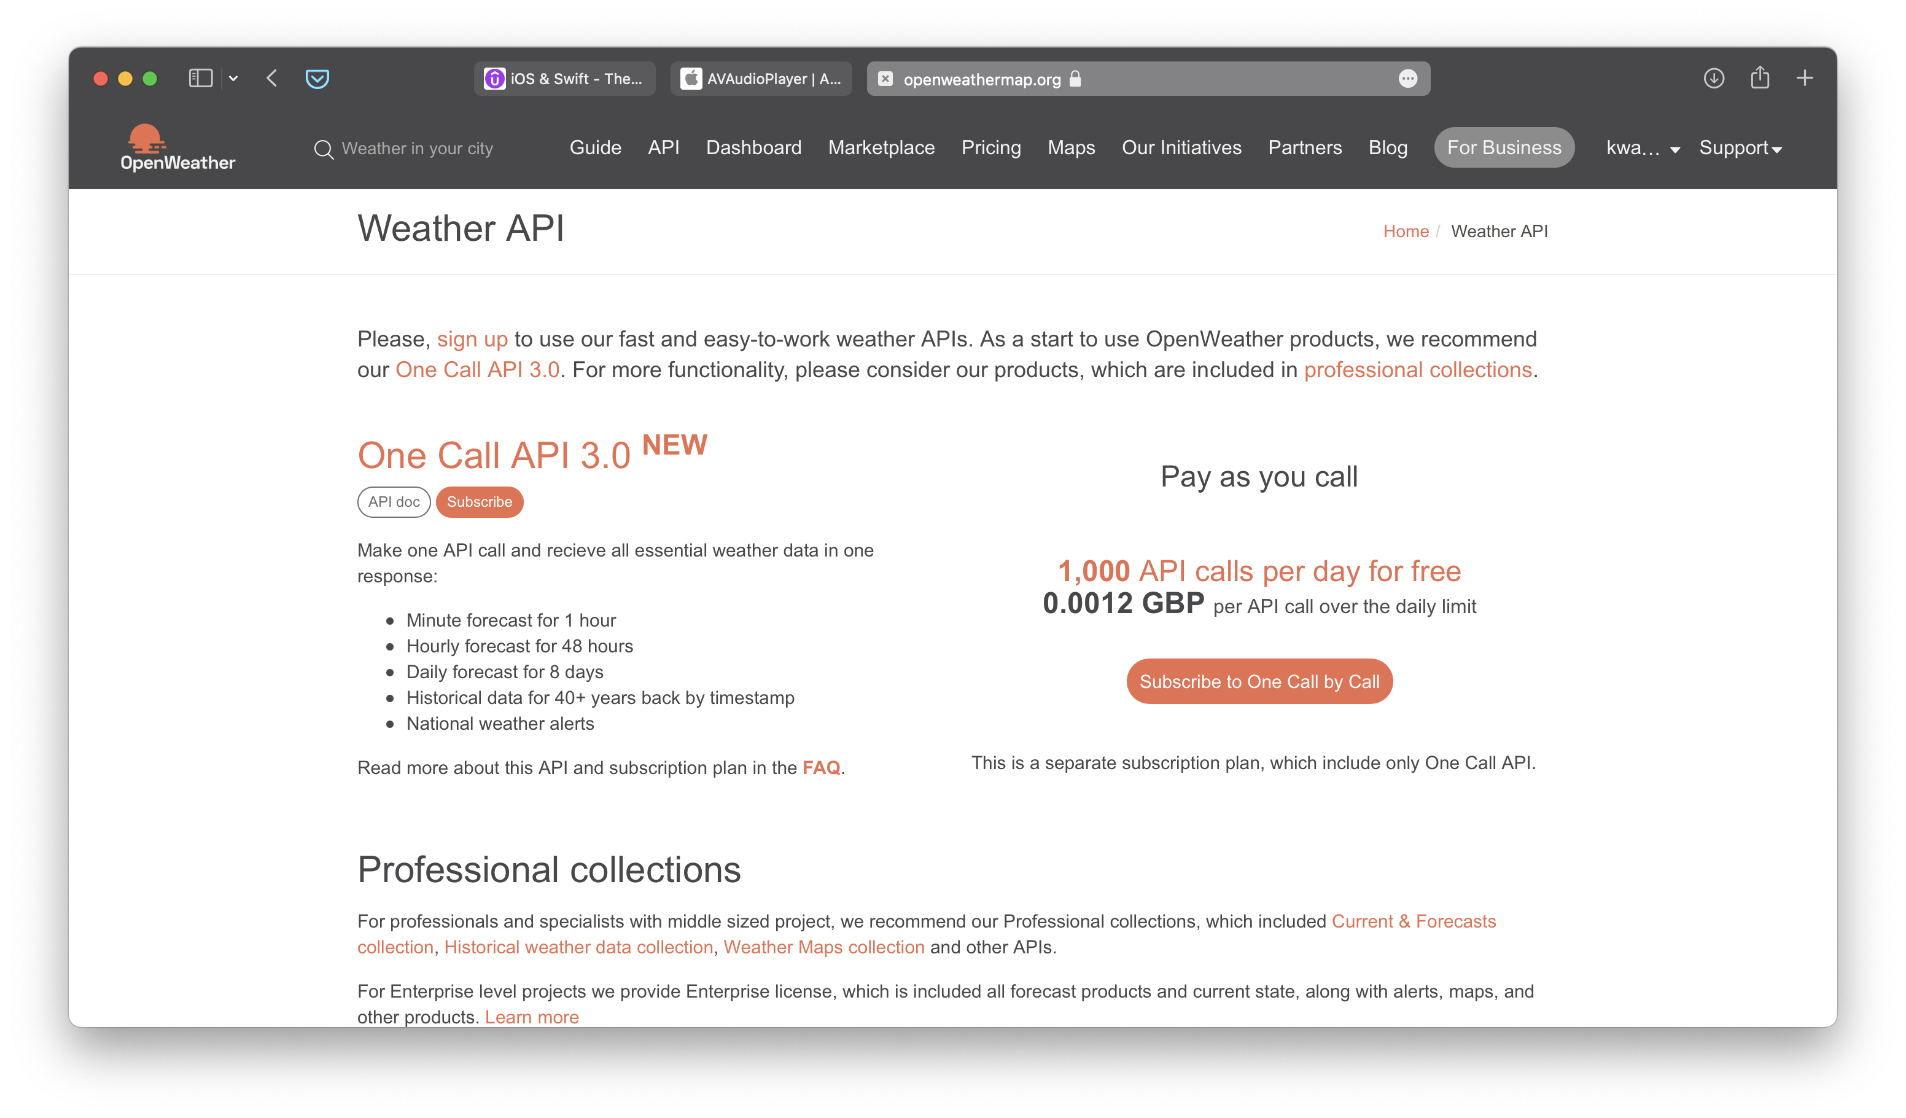This screenshot has width=1906, height=1118.
Task: Expand the Support dropdown menu
Action: point(1740,148)
